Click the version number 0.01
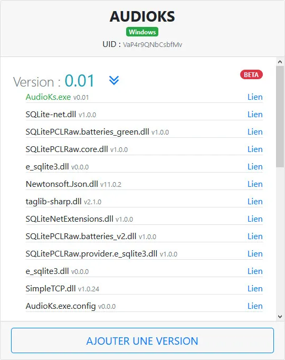Screen dimensions: 285x360 80,81
